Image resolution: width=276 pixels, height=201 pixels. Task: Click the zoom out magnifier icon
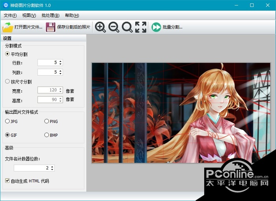tap(114, 27)
